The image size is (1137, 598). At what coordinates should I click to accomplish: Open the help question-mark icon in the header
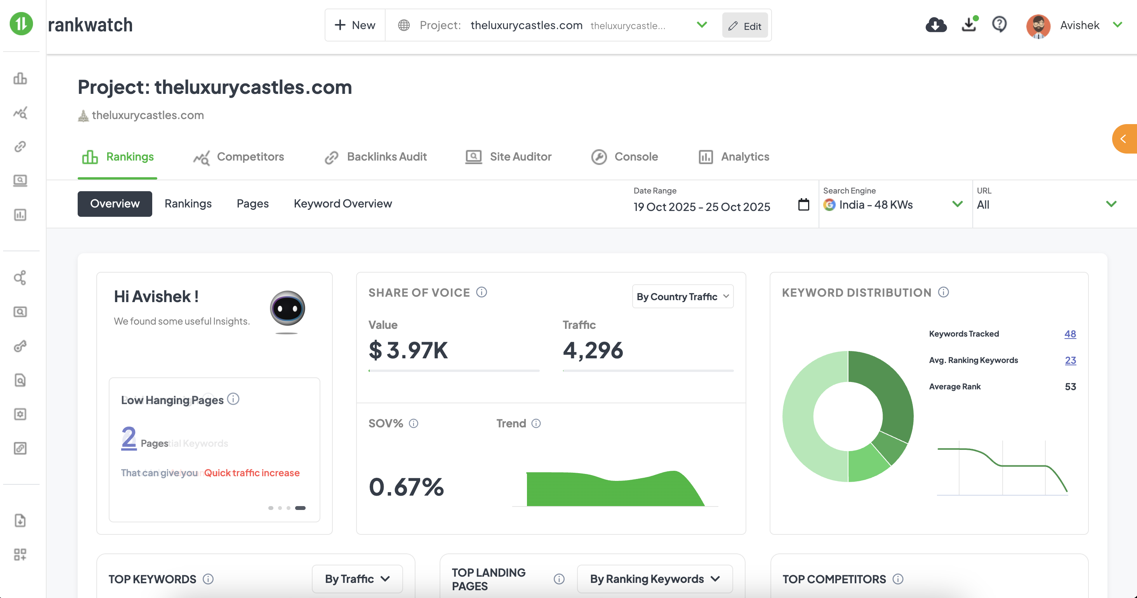(999, 25)
